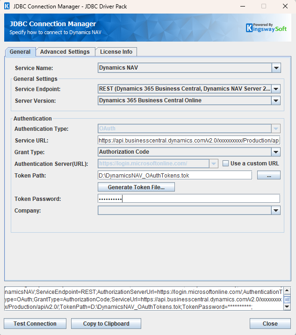Click the Company label

(28, 211)
